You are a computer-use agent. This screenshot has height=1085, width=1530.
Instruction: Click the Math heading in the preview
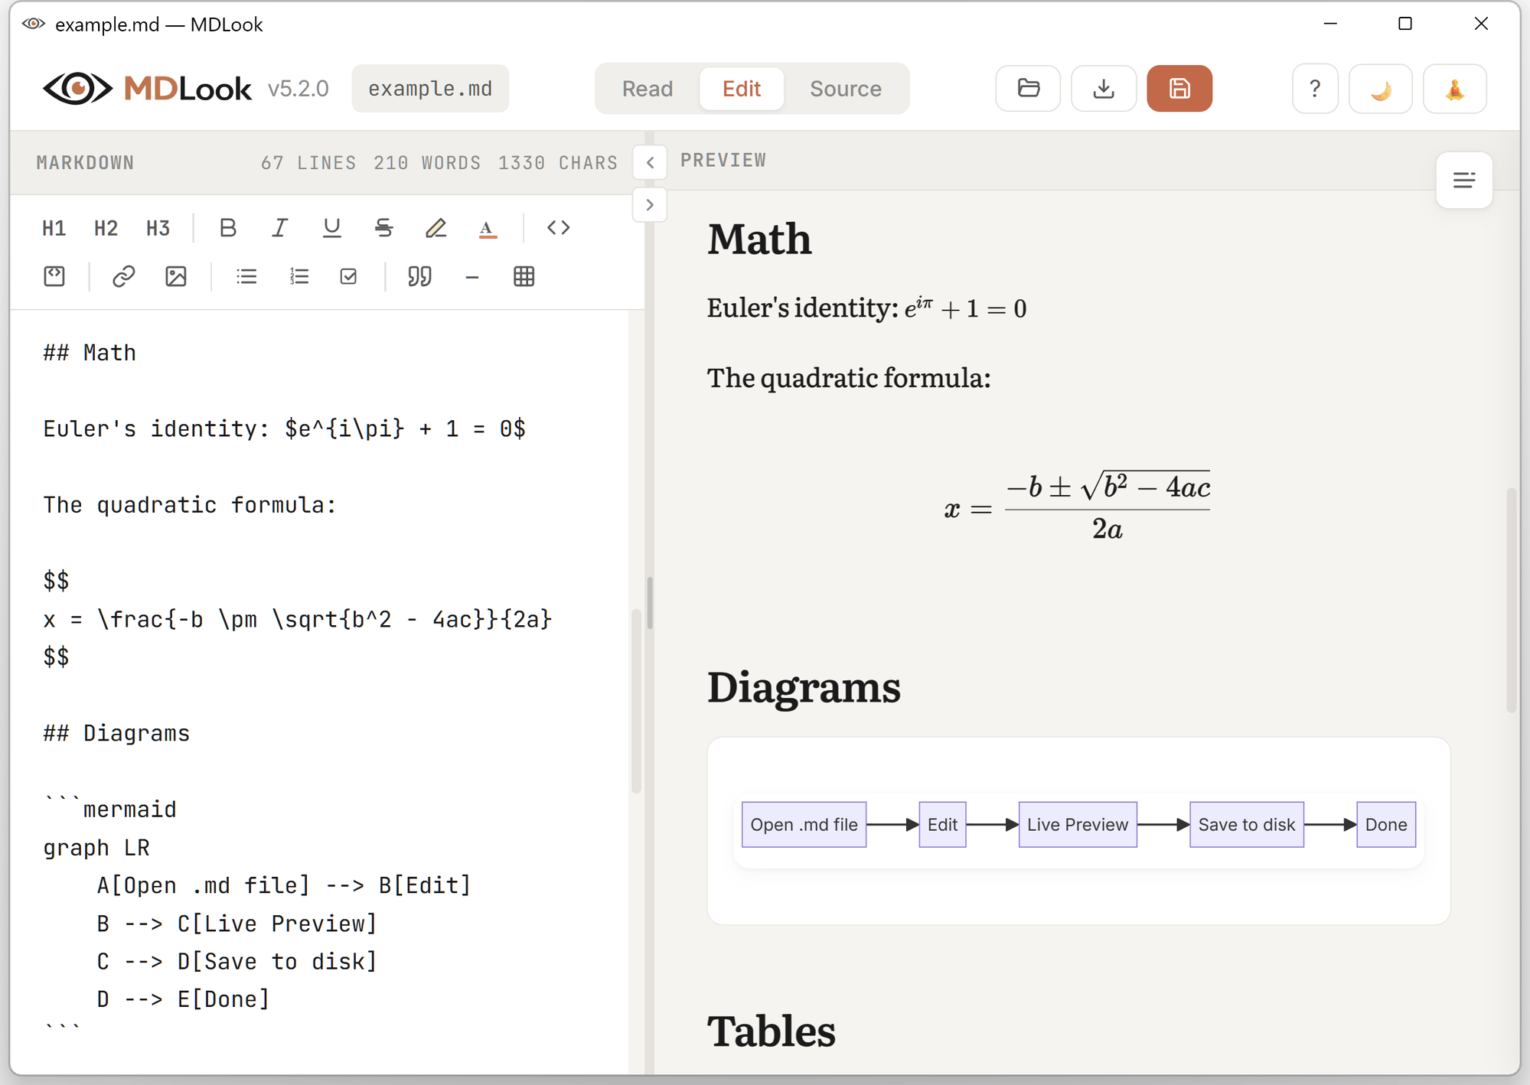[x=759, y=239]
